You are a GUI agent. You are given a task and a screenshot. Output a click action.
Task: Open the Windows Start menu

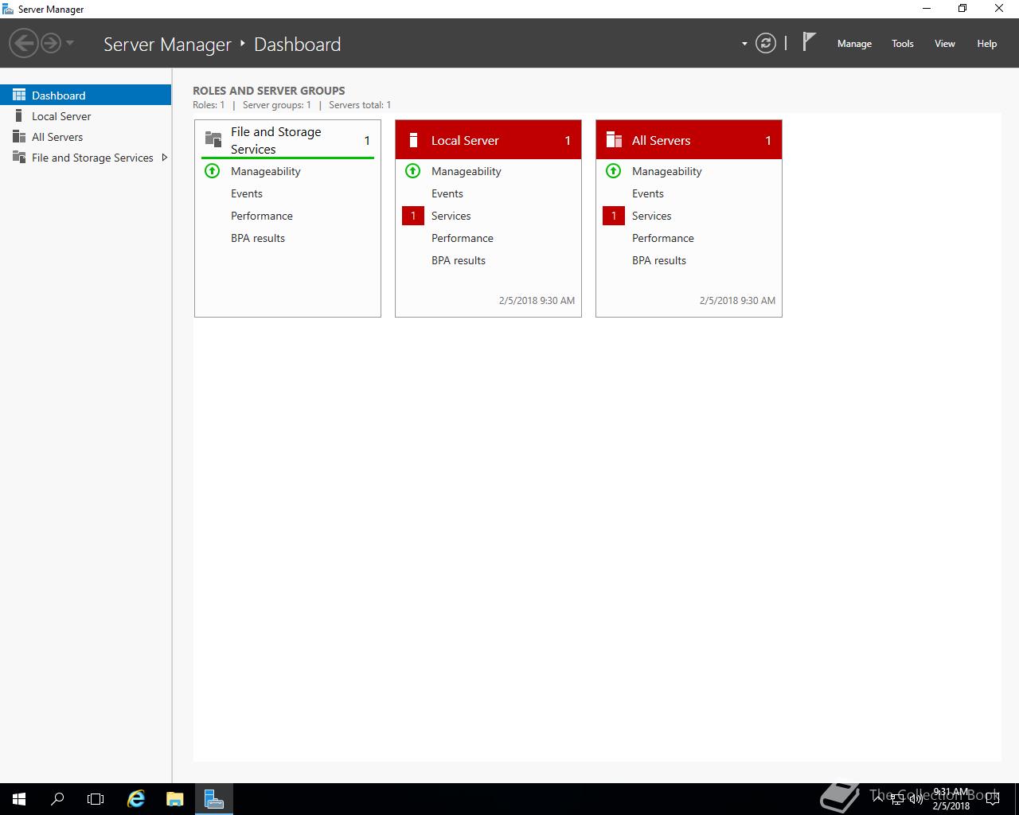coord(19,799)
